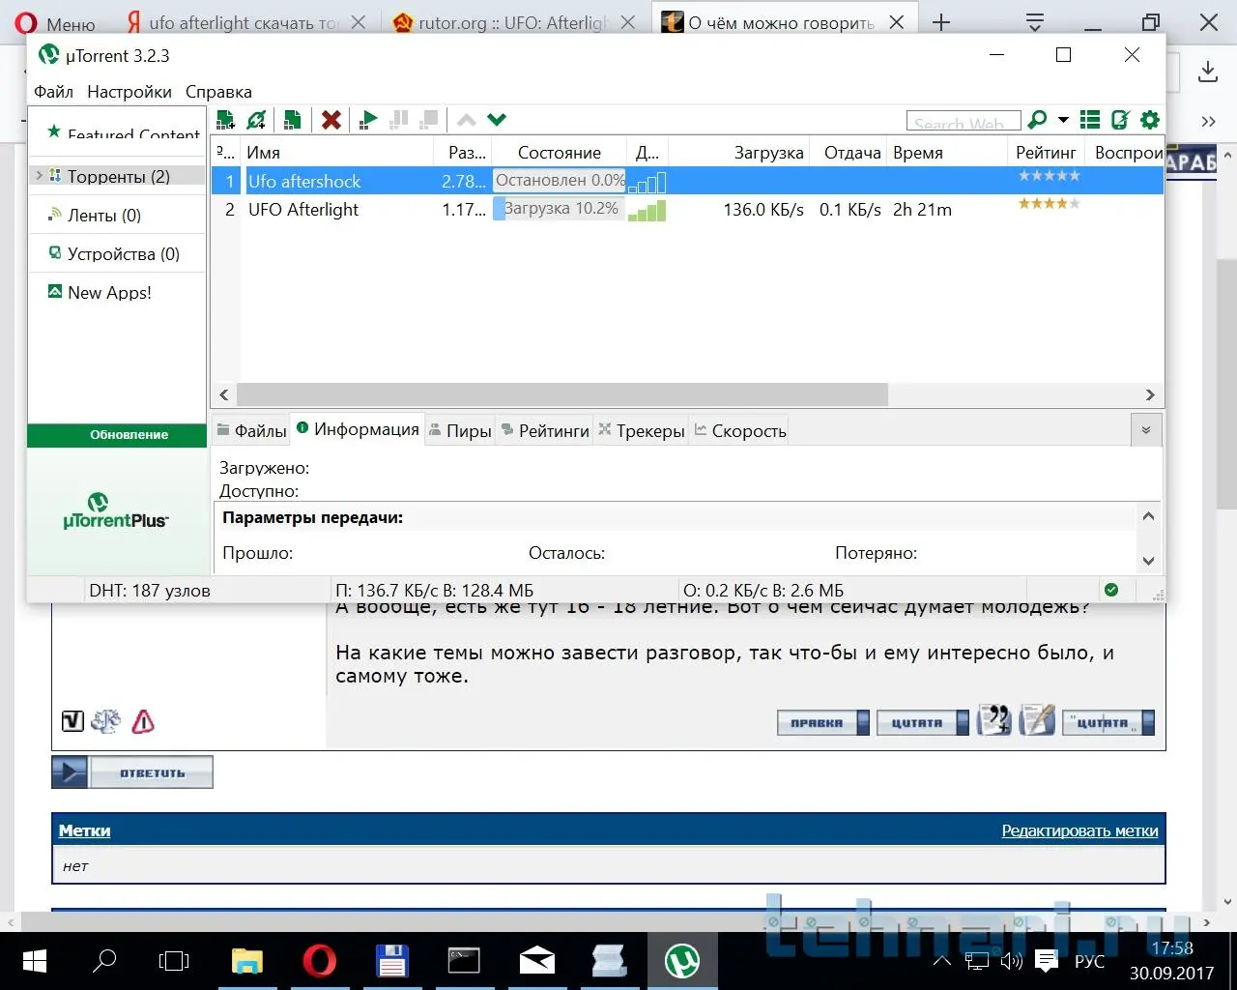Click the remote device icon in the toolbar
Screen dimensions: 1237x990
(x=1120, y=120)
